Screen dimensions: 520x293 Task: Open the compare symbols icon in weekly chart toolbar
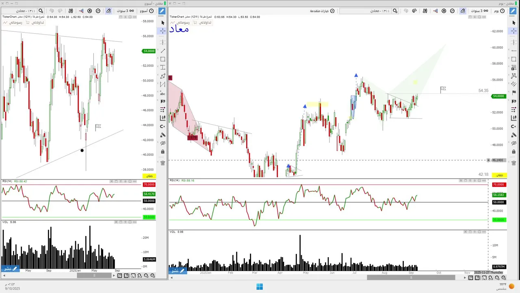pos(71,11)
